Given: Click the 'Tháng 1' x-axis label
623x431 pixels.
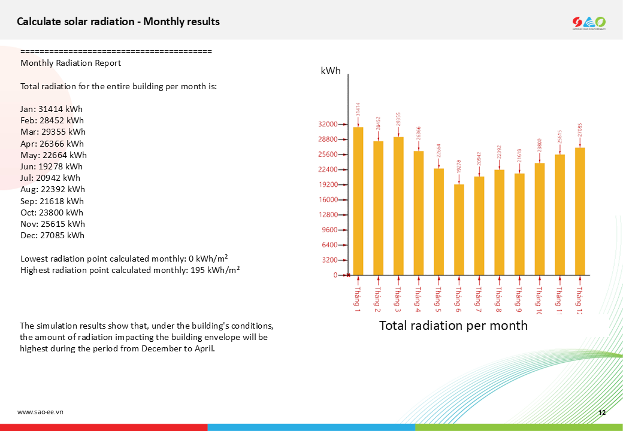Looking at the screenshot, I should 358,299.
